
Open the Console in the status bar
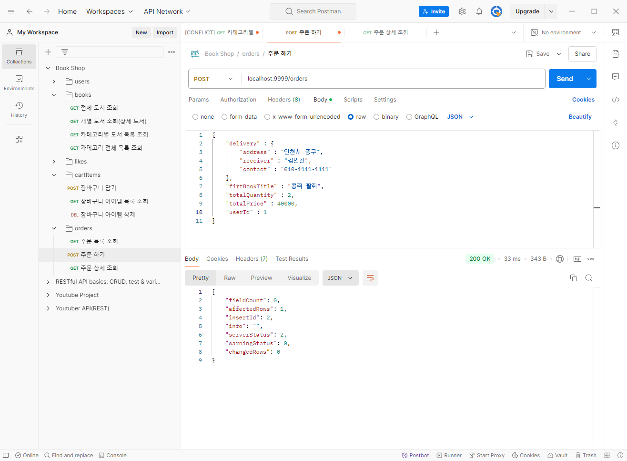[112, 455]
